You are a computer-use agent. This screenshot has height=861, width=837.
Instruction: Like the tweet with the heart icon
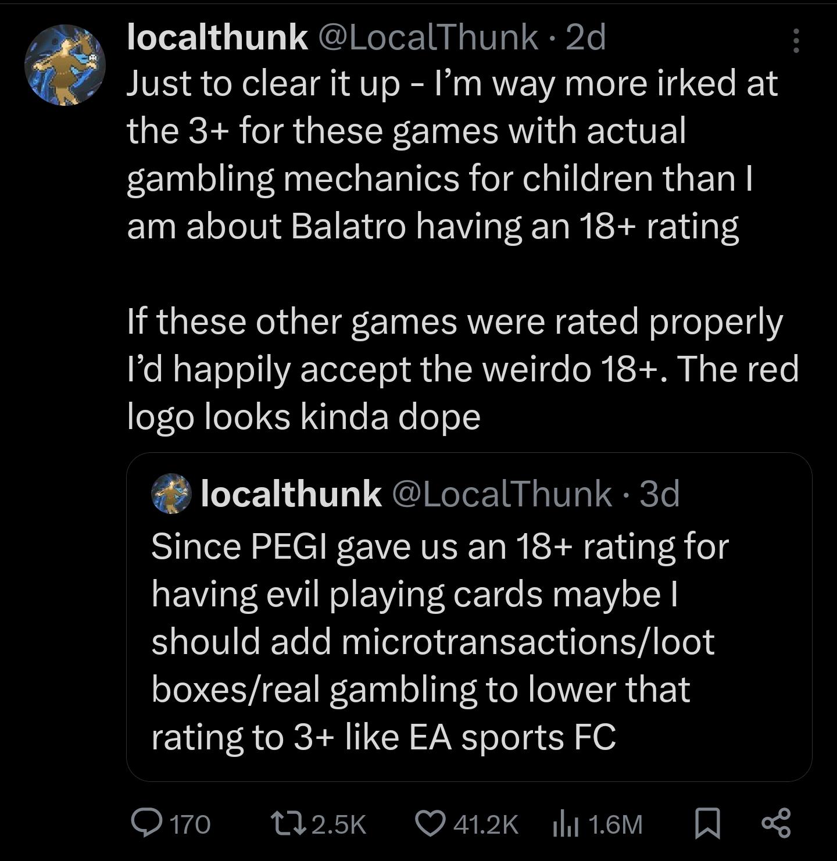pos(430,823)
